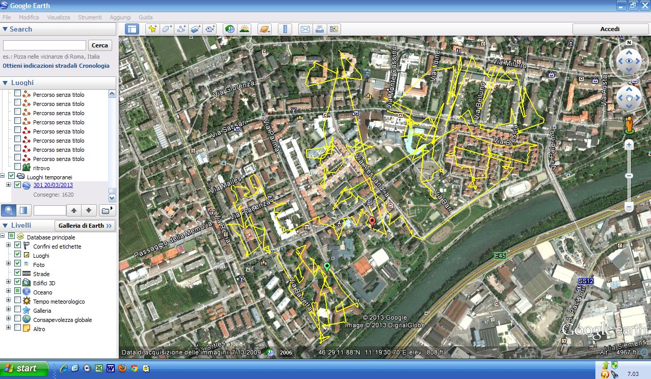This screenshot has width=651, height=379.
Task: Open the Aggiungi menu
Action: coord(120,17)
